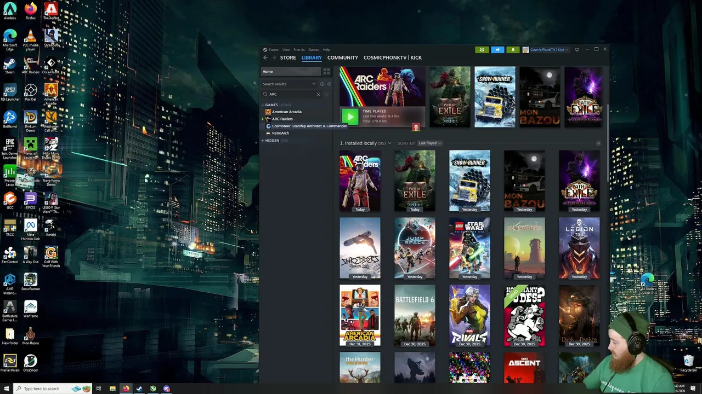This screenshot has height=394, width=702.
Task: Open Meta Horizon Link desktop icon
Action: (x=31, y=230)
